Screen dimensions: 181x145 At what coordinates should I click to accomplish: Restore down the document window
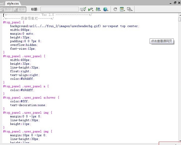click(175, 3)
